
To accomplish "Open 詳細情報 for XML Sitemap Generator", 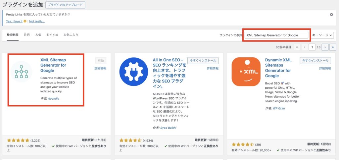I will pos(100,68).
